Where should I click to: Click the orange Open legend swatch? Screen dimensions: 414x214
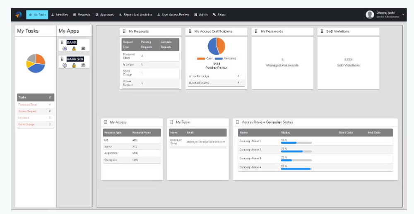201,59
